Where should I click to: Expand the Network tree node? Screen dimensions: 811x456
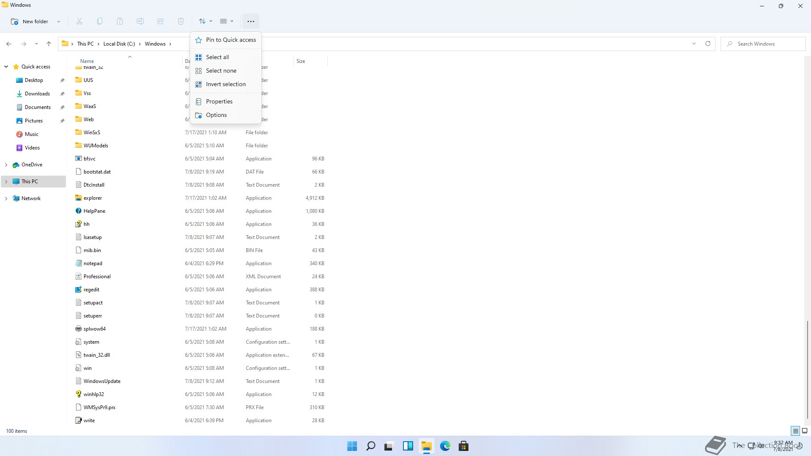click(x=6, y=198)
